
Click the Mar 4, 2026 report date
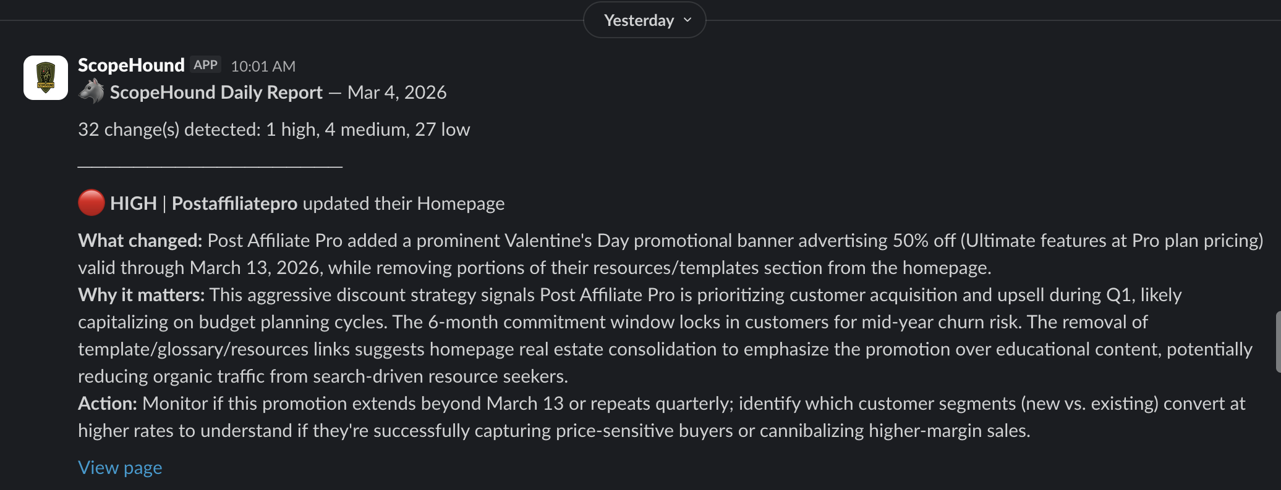click(x=397, y=93)
